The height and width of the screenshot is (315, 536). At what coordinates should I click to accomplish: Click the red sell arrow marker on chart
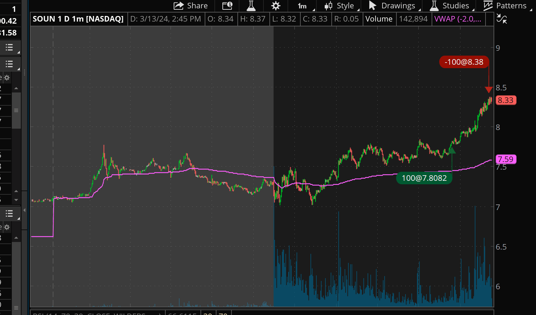point(489,90)
